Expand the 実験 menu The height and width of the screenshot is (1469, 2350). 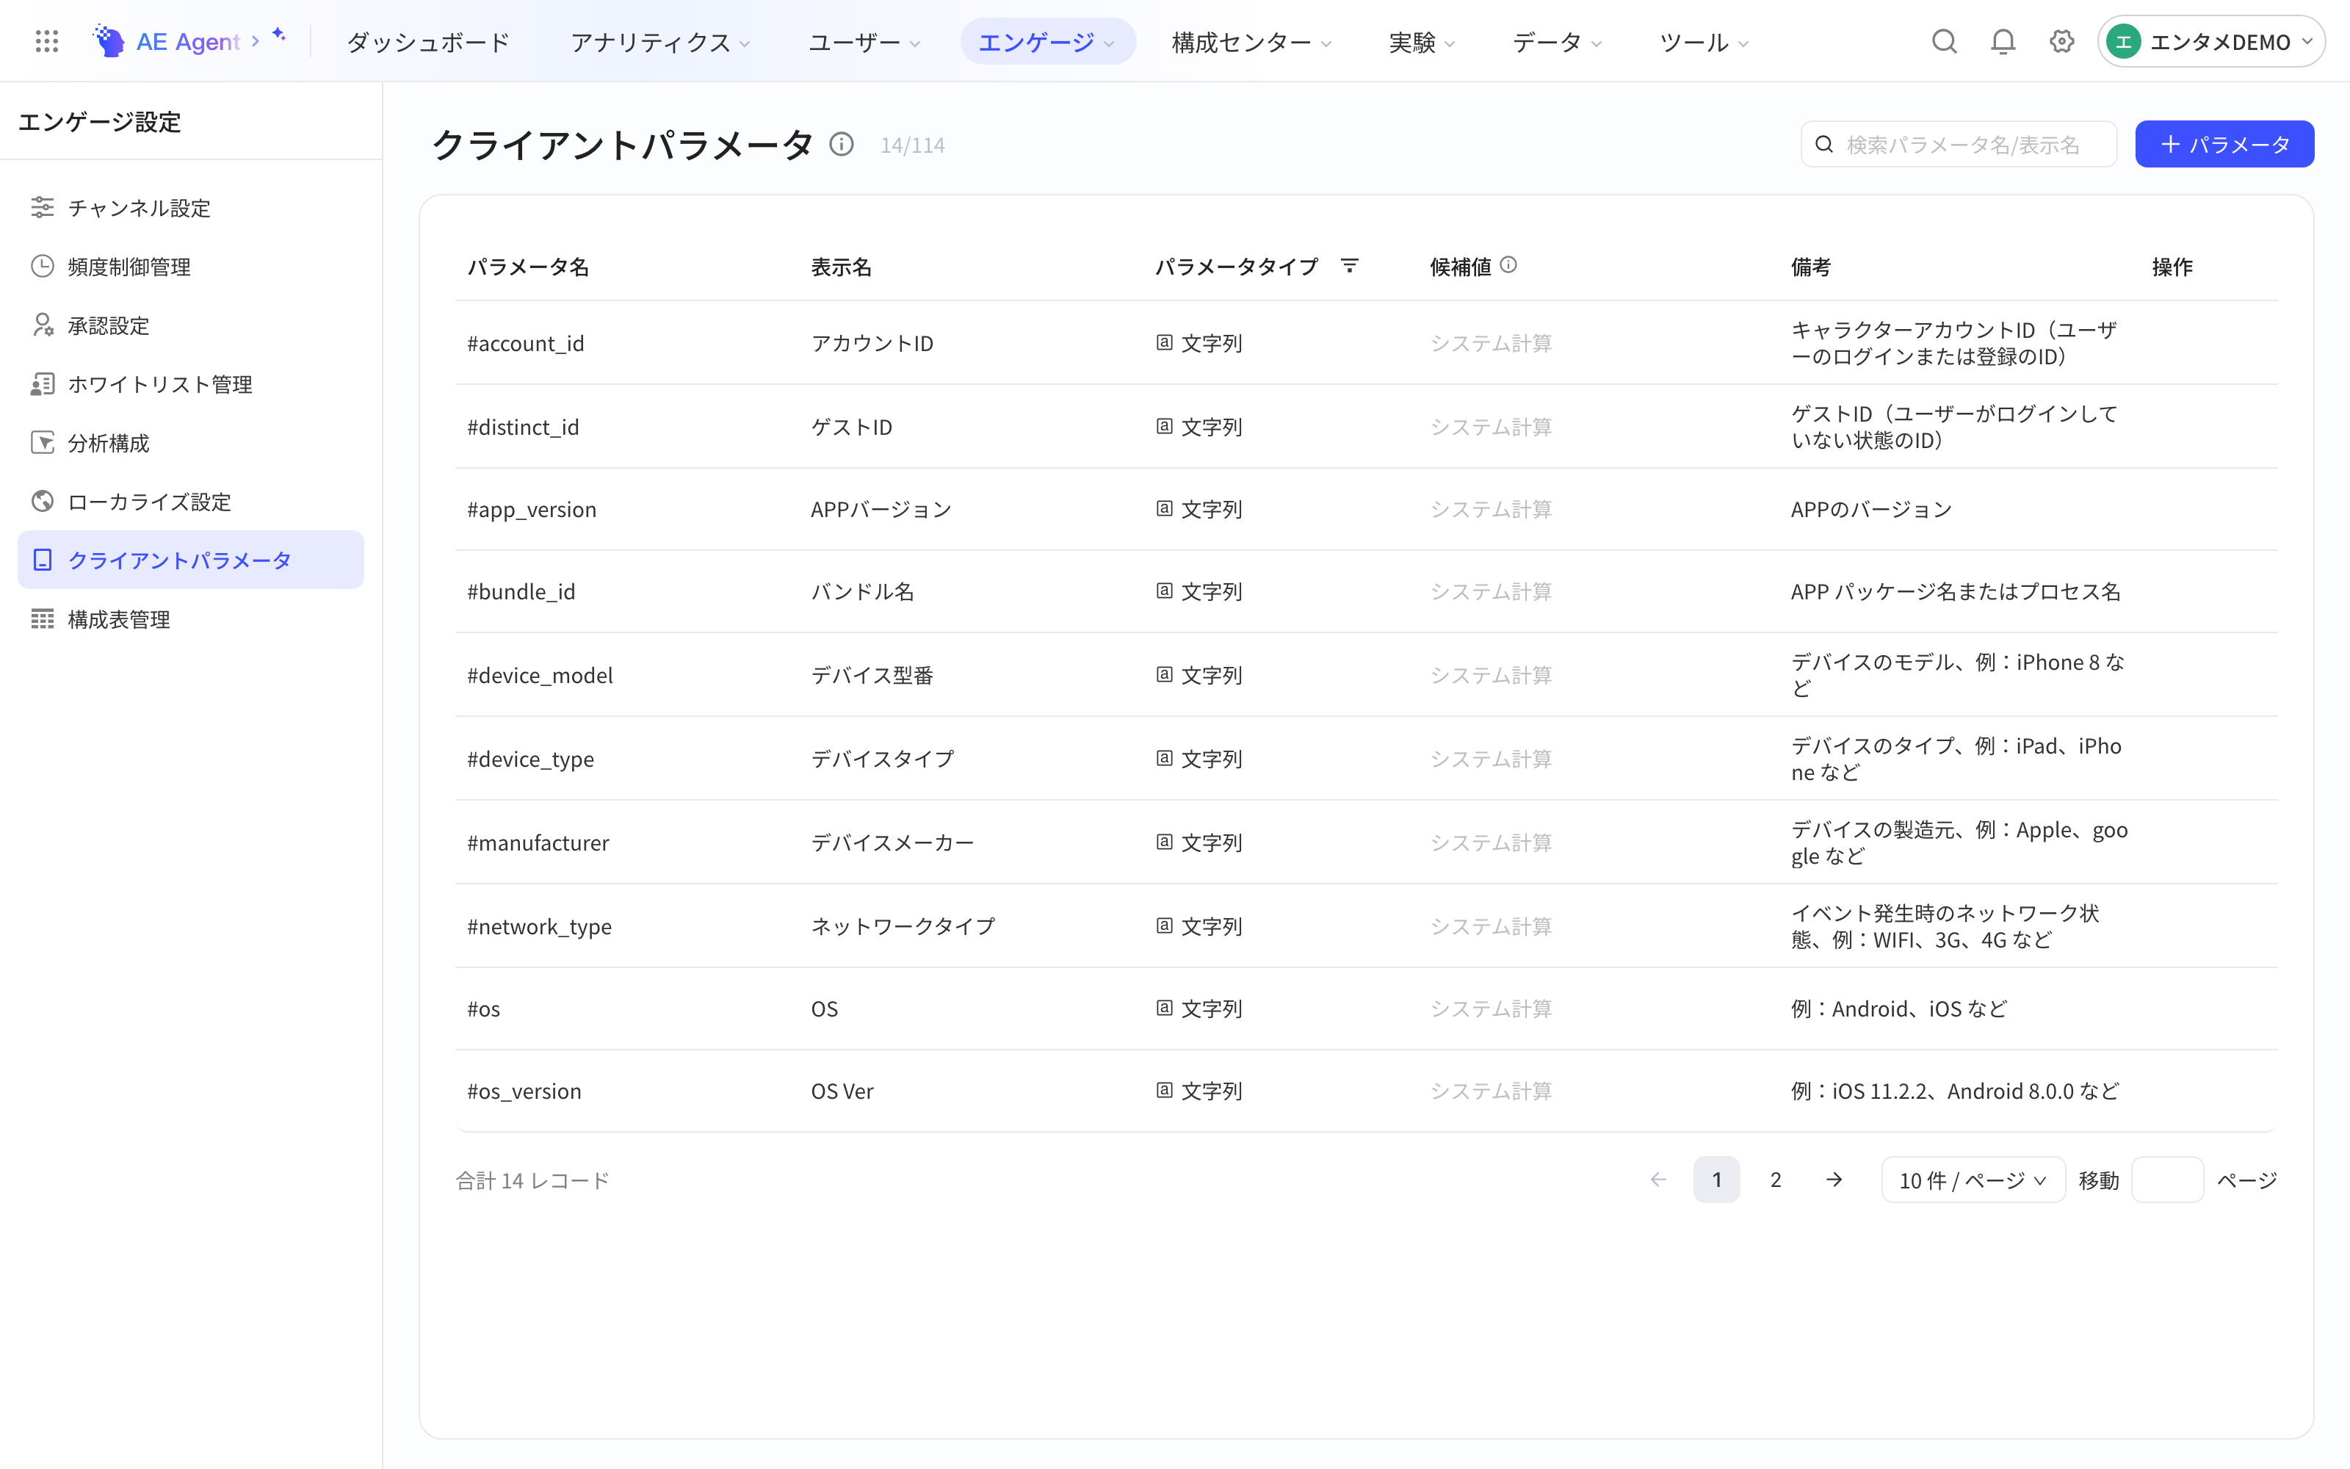point(1422,42)
